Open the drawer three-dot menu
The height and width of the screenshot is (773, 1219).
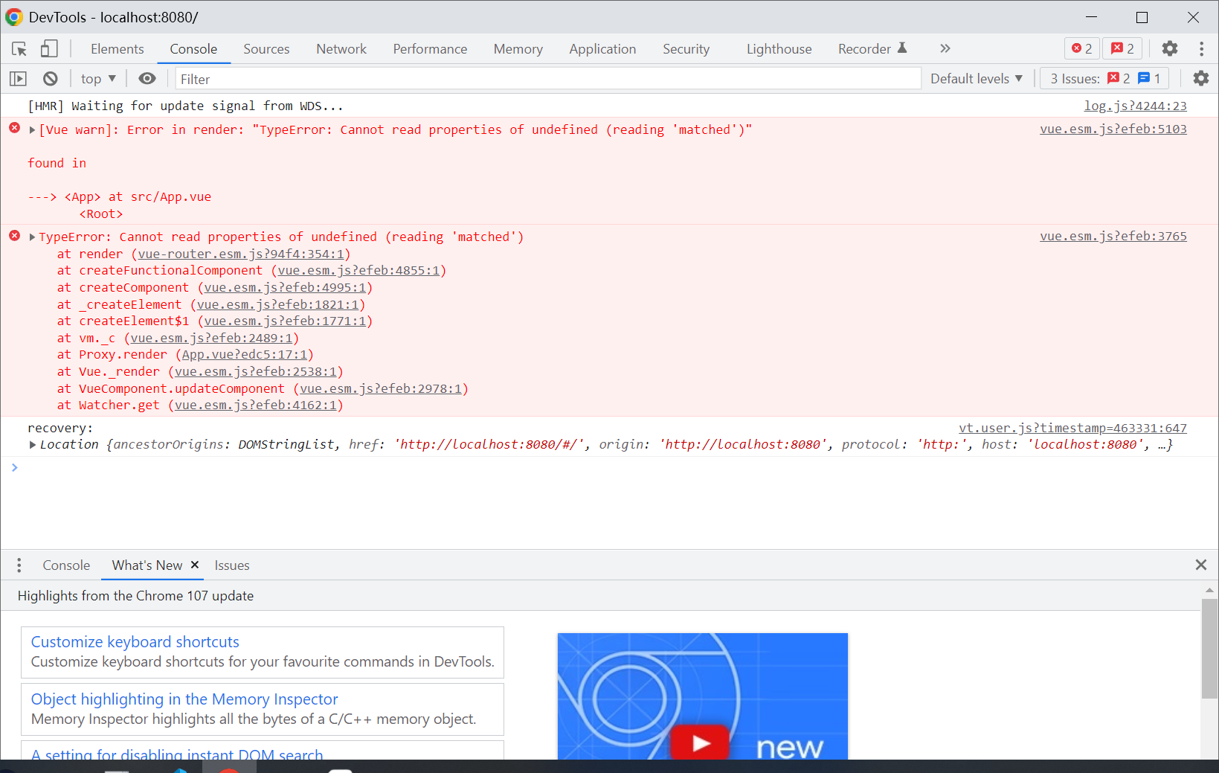pos(19,565)
